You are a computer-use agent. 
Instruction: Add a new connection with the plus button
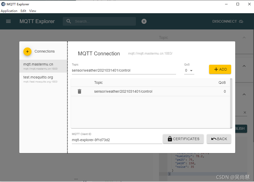(27, 52)
